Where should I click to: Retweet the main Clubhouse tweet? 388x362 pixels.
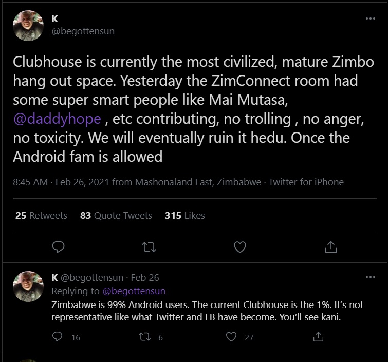tap(149, 247)
